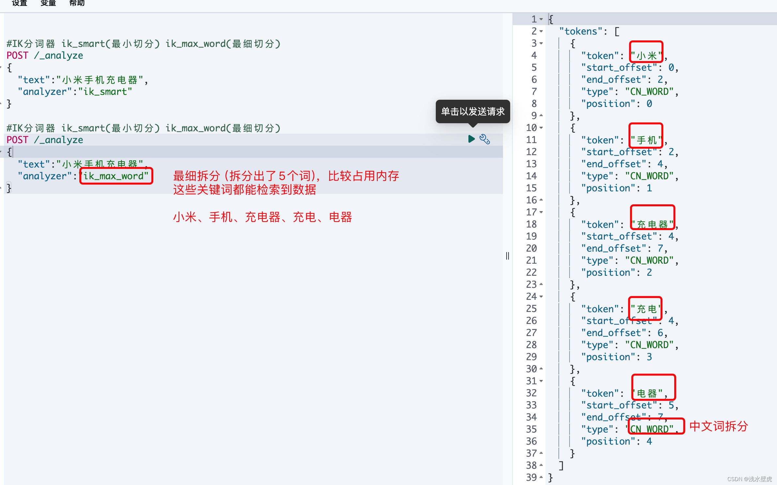This screenshot has width=777, height=485.
Task: Collapse the 手机 token object at line 10
Action: [541, 128]
